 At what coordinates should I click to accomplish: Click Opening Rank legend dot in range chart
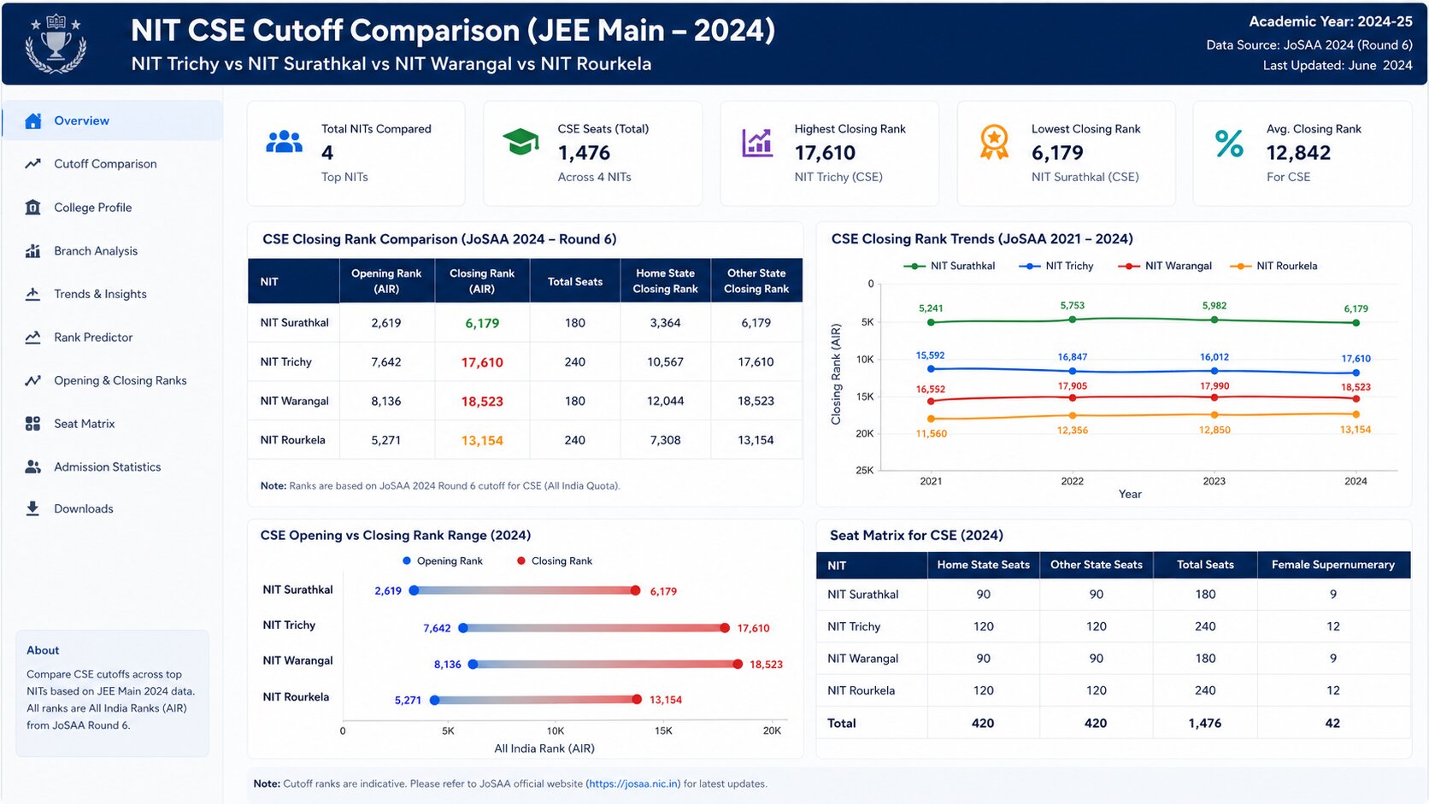tap(407, 561)
